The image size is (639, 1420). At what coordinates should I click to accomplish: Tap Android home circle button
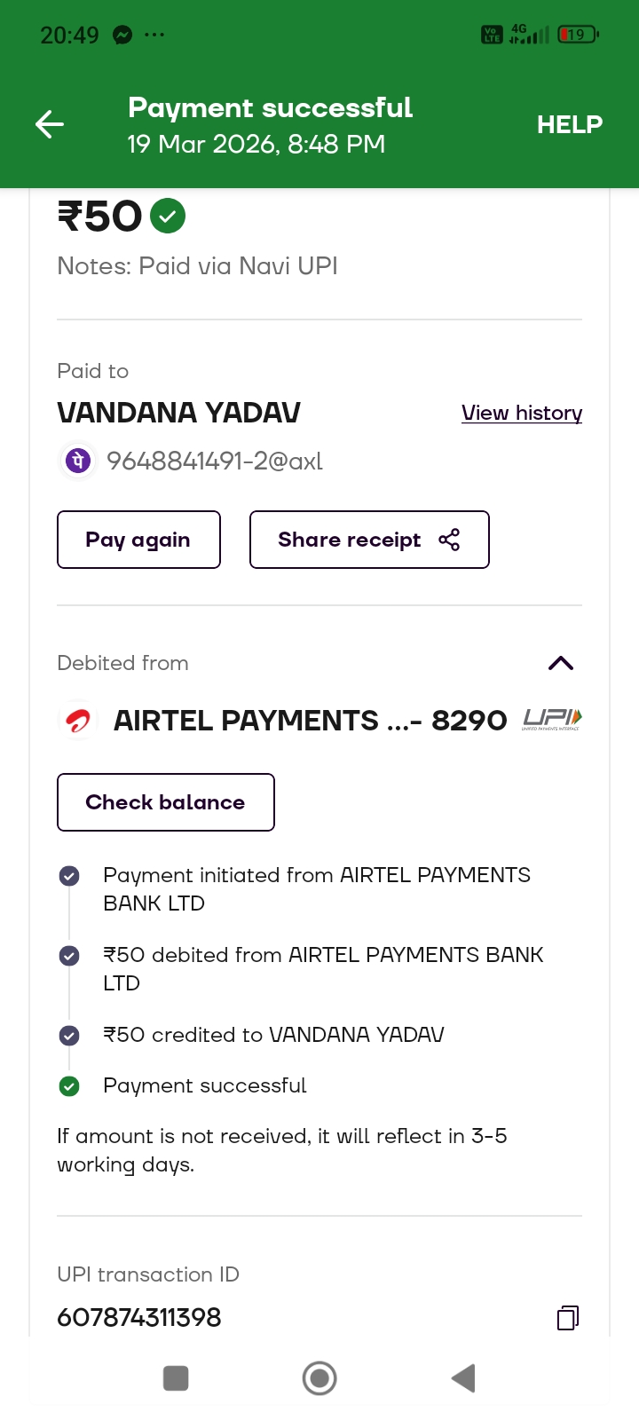tap(319, 1378)
